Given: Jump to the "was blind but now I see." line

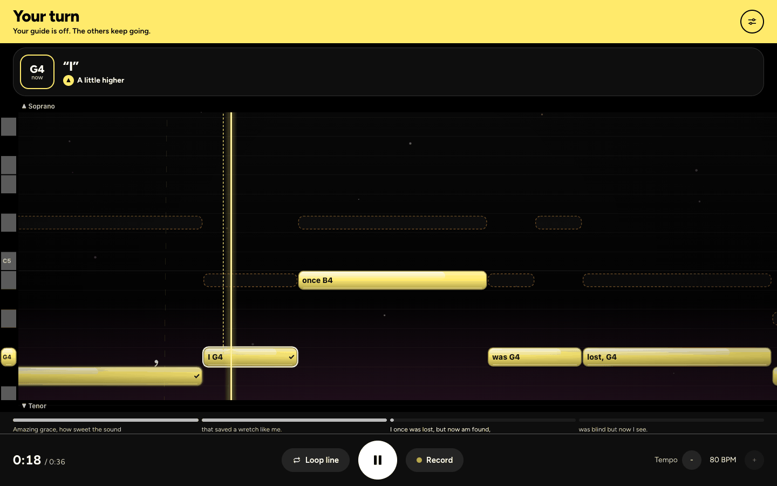Looking at the screenshot, I should pos(671,425).
